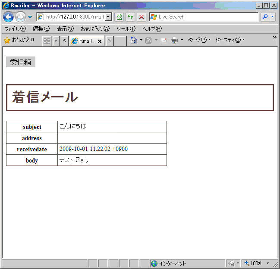
Task: Open the ページ(P) toolbar menu
Action: pos(199,40)
